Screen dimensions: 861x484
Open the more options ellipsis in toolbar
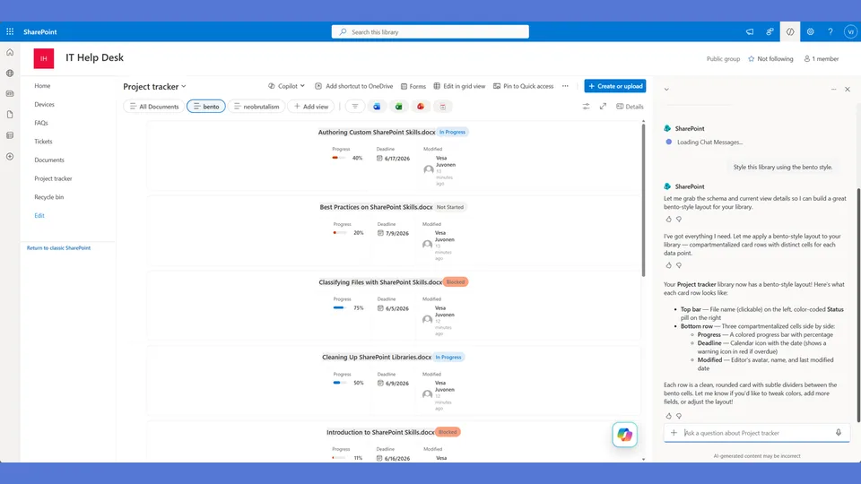[565, 86]
